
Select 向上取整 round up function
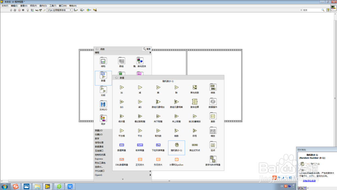pos(177,116)
